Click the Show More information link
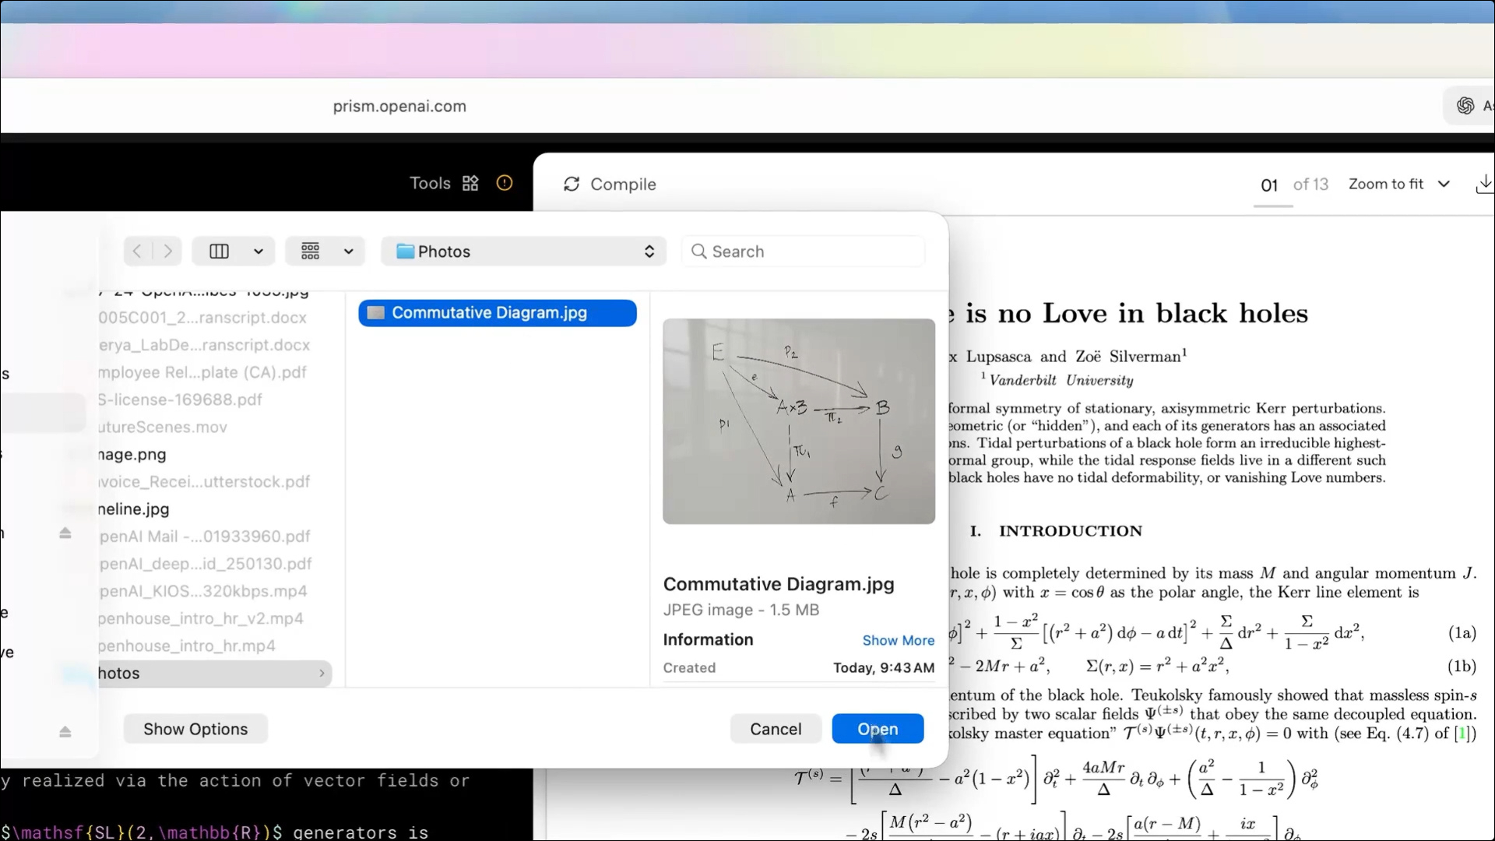 899,640
